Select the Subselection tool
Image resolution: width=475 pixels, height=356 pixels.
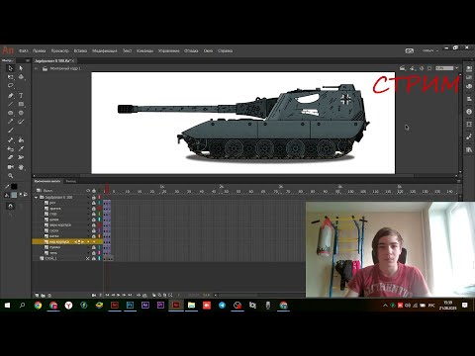click(x=21, y=68)
